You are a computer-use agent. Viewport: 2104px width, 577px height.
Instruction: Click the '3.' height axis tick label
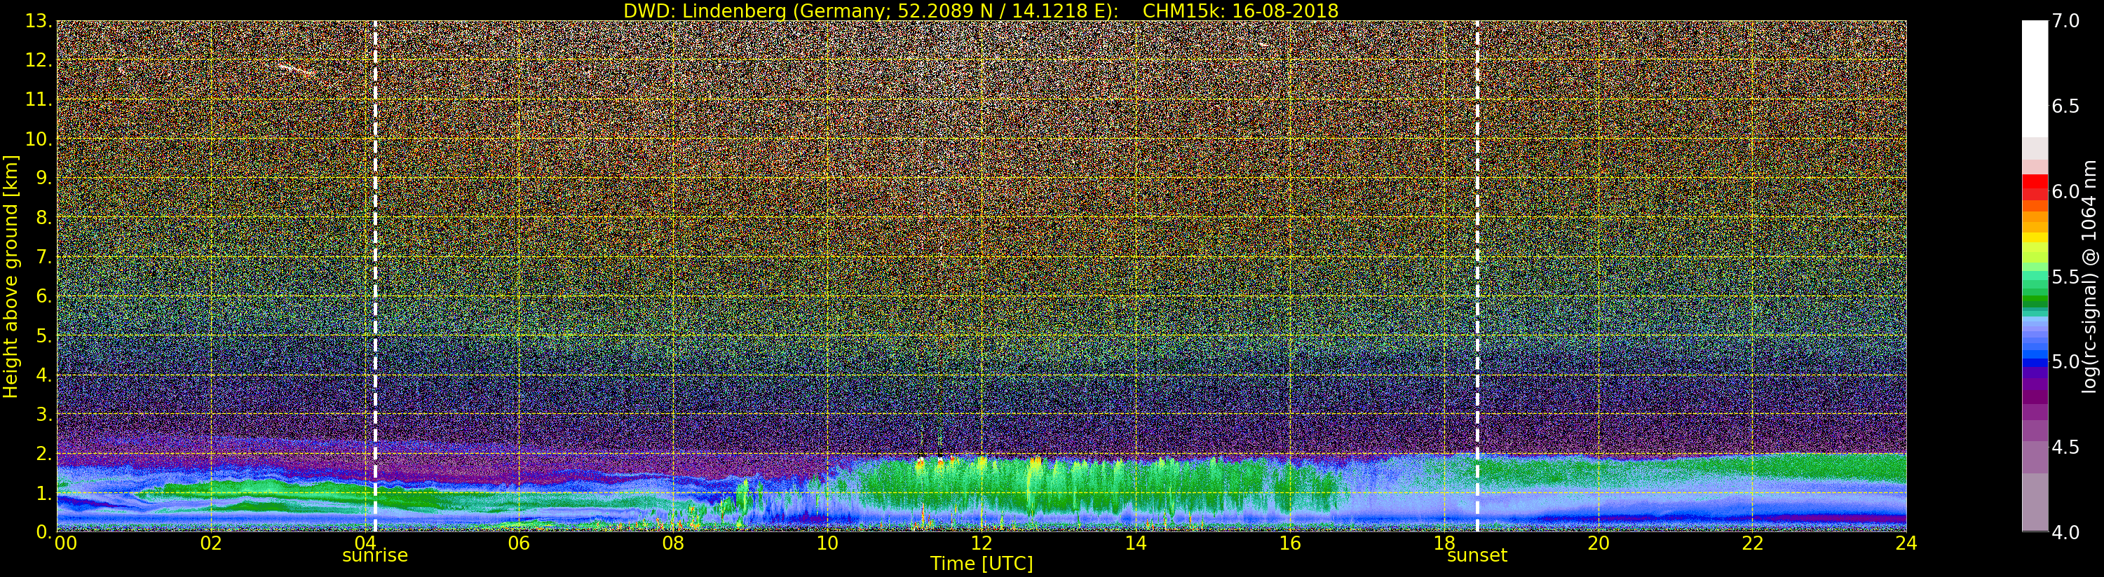pyautogui.click(x=44, y=414)
